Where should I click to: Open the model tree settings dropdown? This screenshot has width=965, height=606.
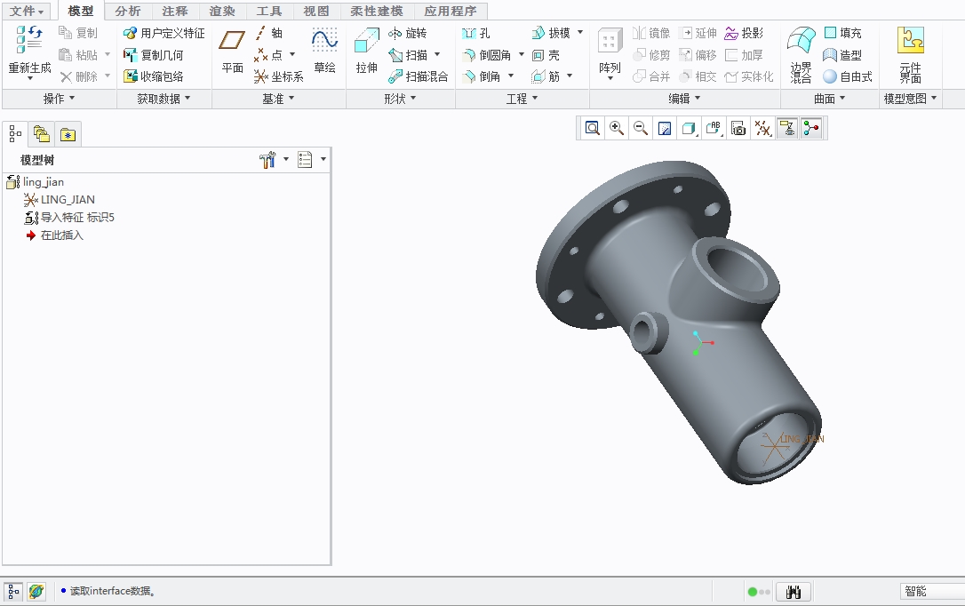click(274, 160)
